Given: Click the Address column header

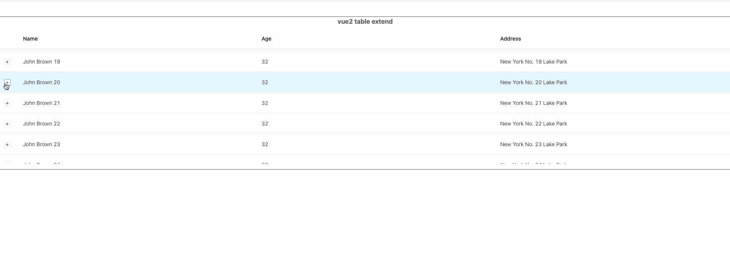Looking at the screenshot, I should tap(510, 39).
